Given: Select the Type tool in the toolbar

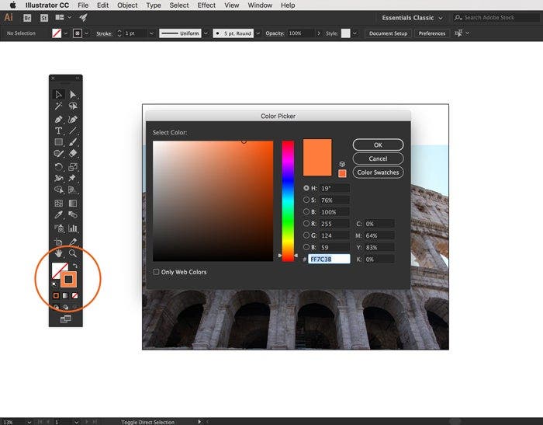Looking at the screenshot, I should point(58,131).
